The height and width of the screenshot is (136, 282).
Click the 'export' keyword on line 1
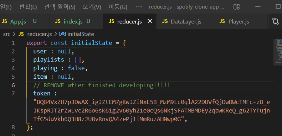(37, 43)
